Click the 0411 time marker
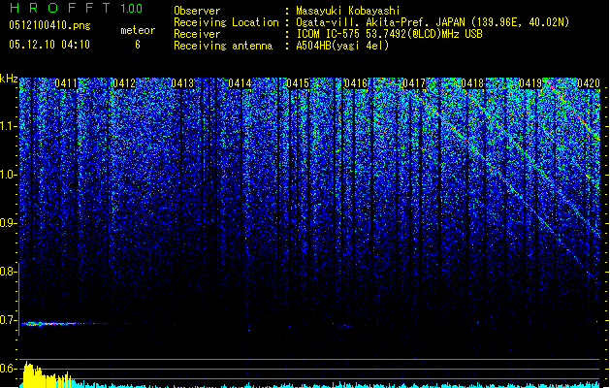The width and height of the screenshot is (610, 388). pos(66,83)
